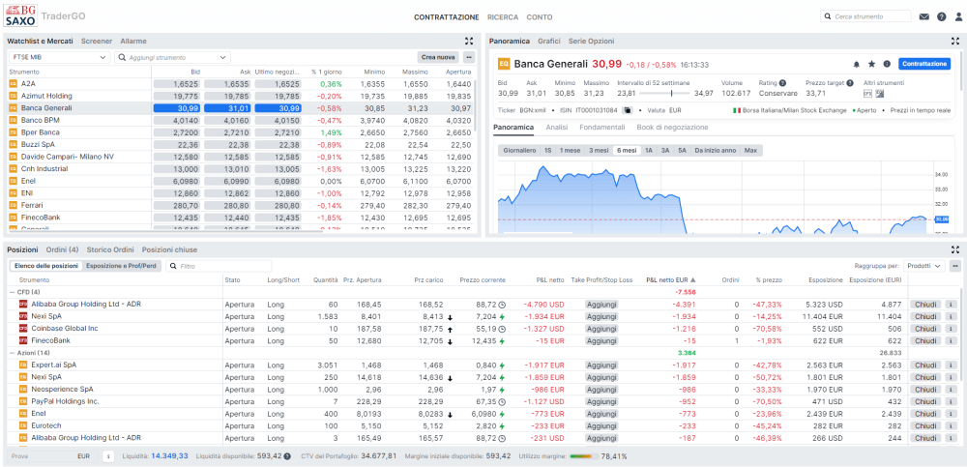Click the magnifier icon in Filtro field
967x467 pixels.
[172, 266]
